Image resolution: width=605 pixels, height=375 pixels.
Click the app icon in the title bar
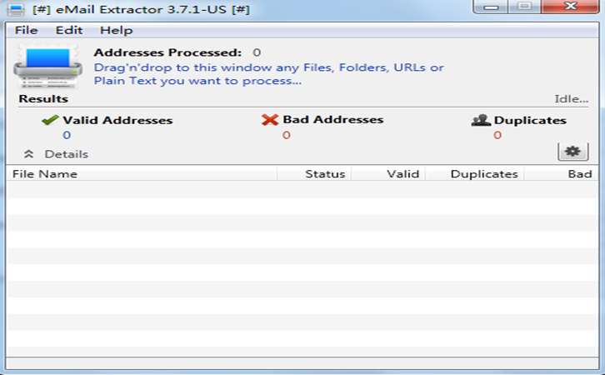[15, 10]
